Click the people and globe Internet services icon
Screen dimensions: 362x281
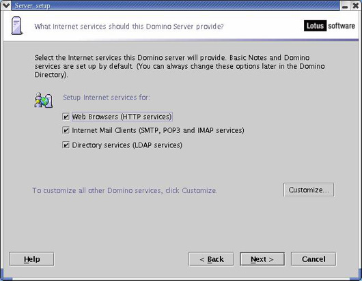click(x=44, y=100)
